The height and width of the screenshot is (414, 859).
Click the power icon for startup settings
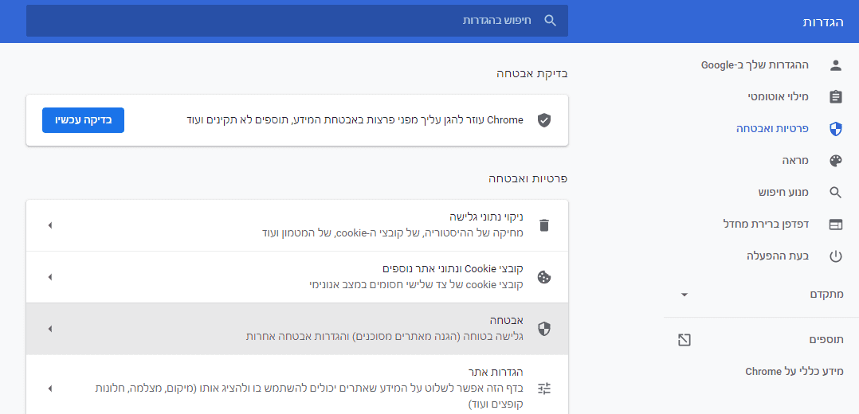point(835,256)
